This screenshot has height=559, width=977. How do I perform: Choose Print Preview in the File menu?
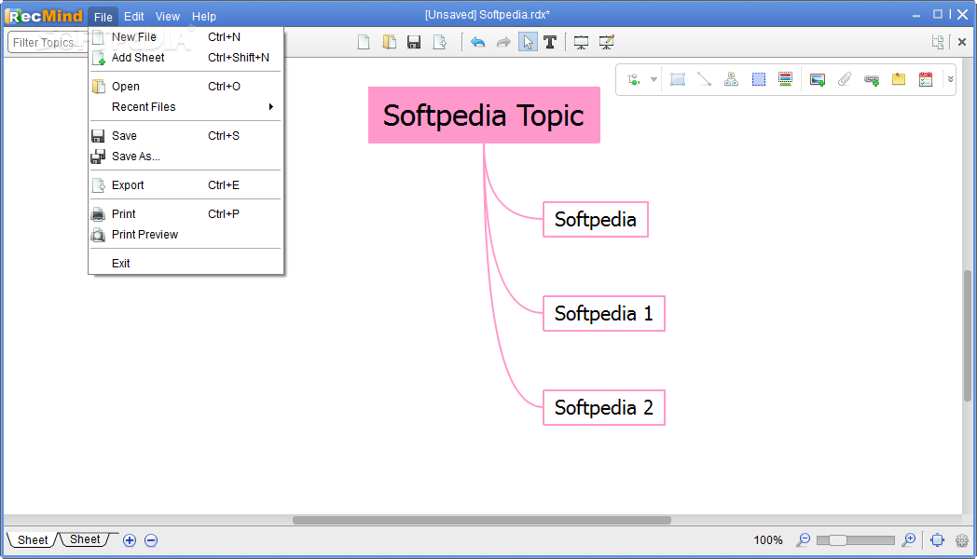[186, 235]
